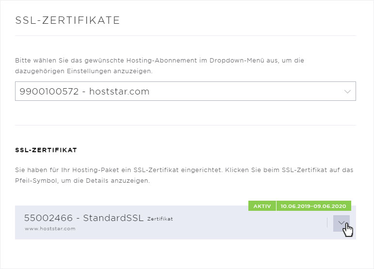Image resolution: width=374 pixels, height=269 pixels.
Task: Click the 55002466 - StandardSSL certificate title
Action: pos(84,218)
